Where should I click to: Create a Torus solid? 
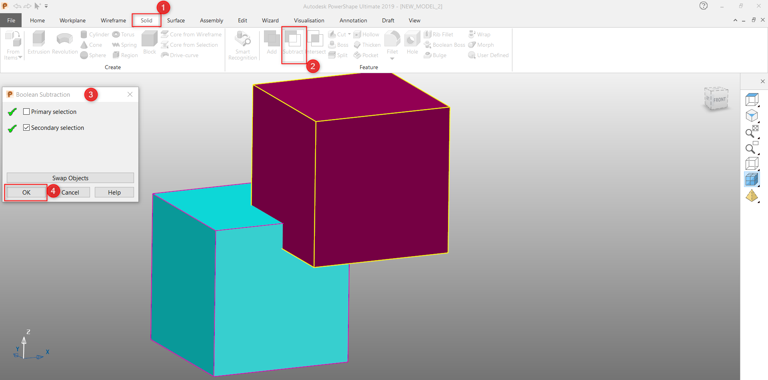(x=123, y=34)
